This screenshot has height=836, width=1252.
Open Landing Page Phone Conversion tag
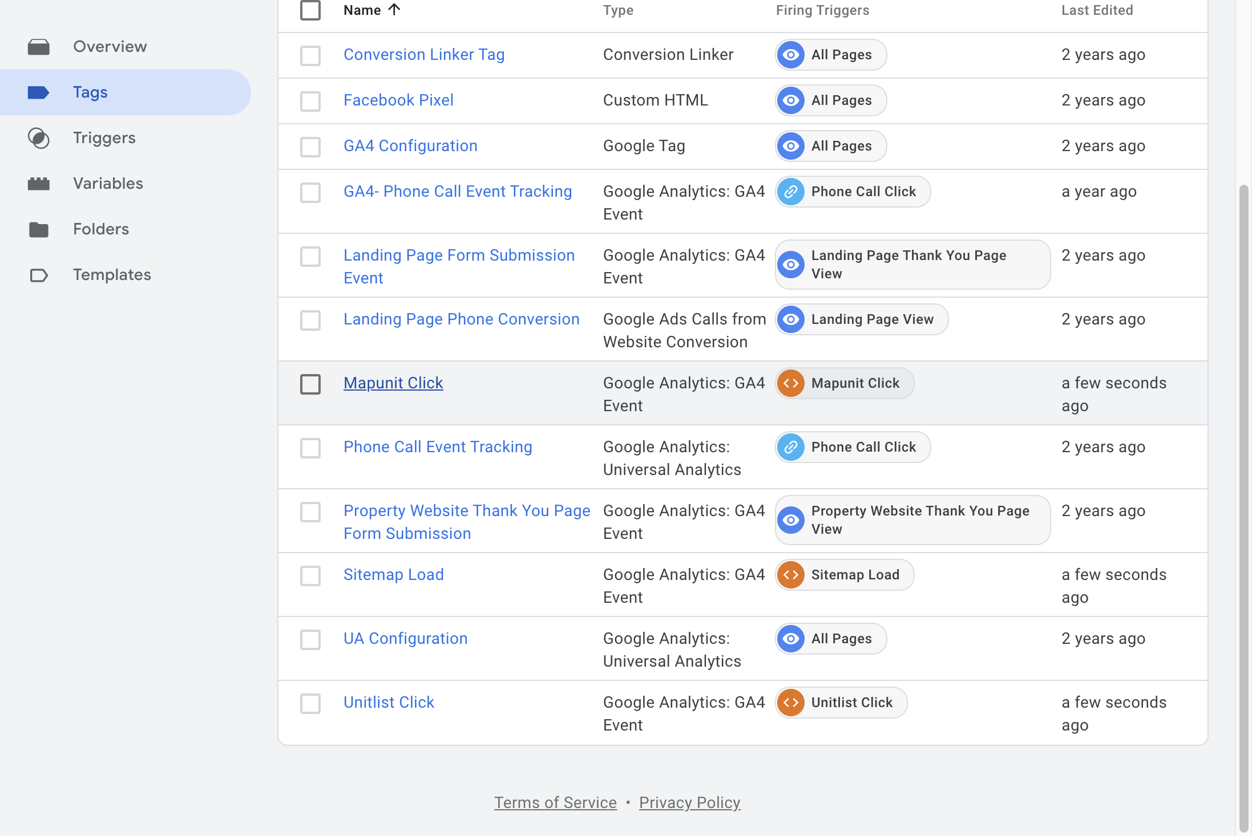462,319
